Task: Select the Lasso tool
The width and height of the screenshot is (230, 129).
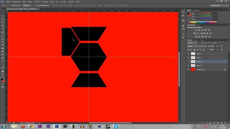Action: (3, 19)
